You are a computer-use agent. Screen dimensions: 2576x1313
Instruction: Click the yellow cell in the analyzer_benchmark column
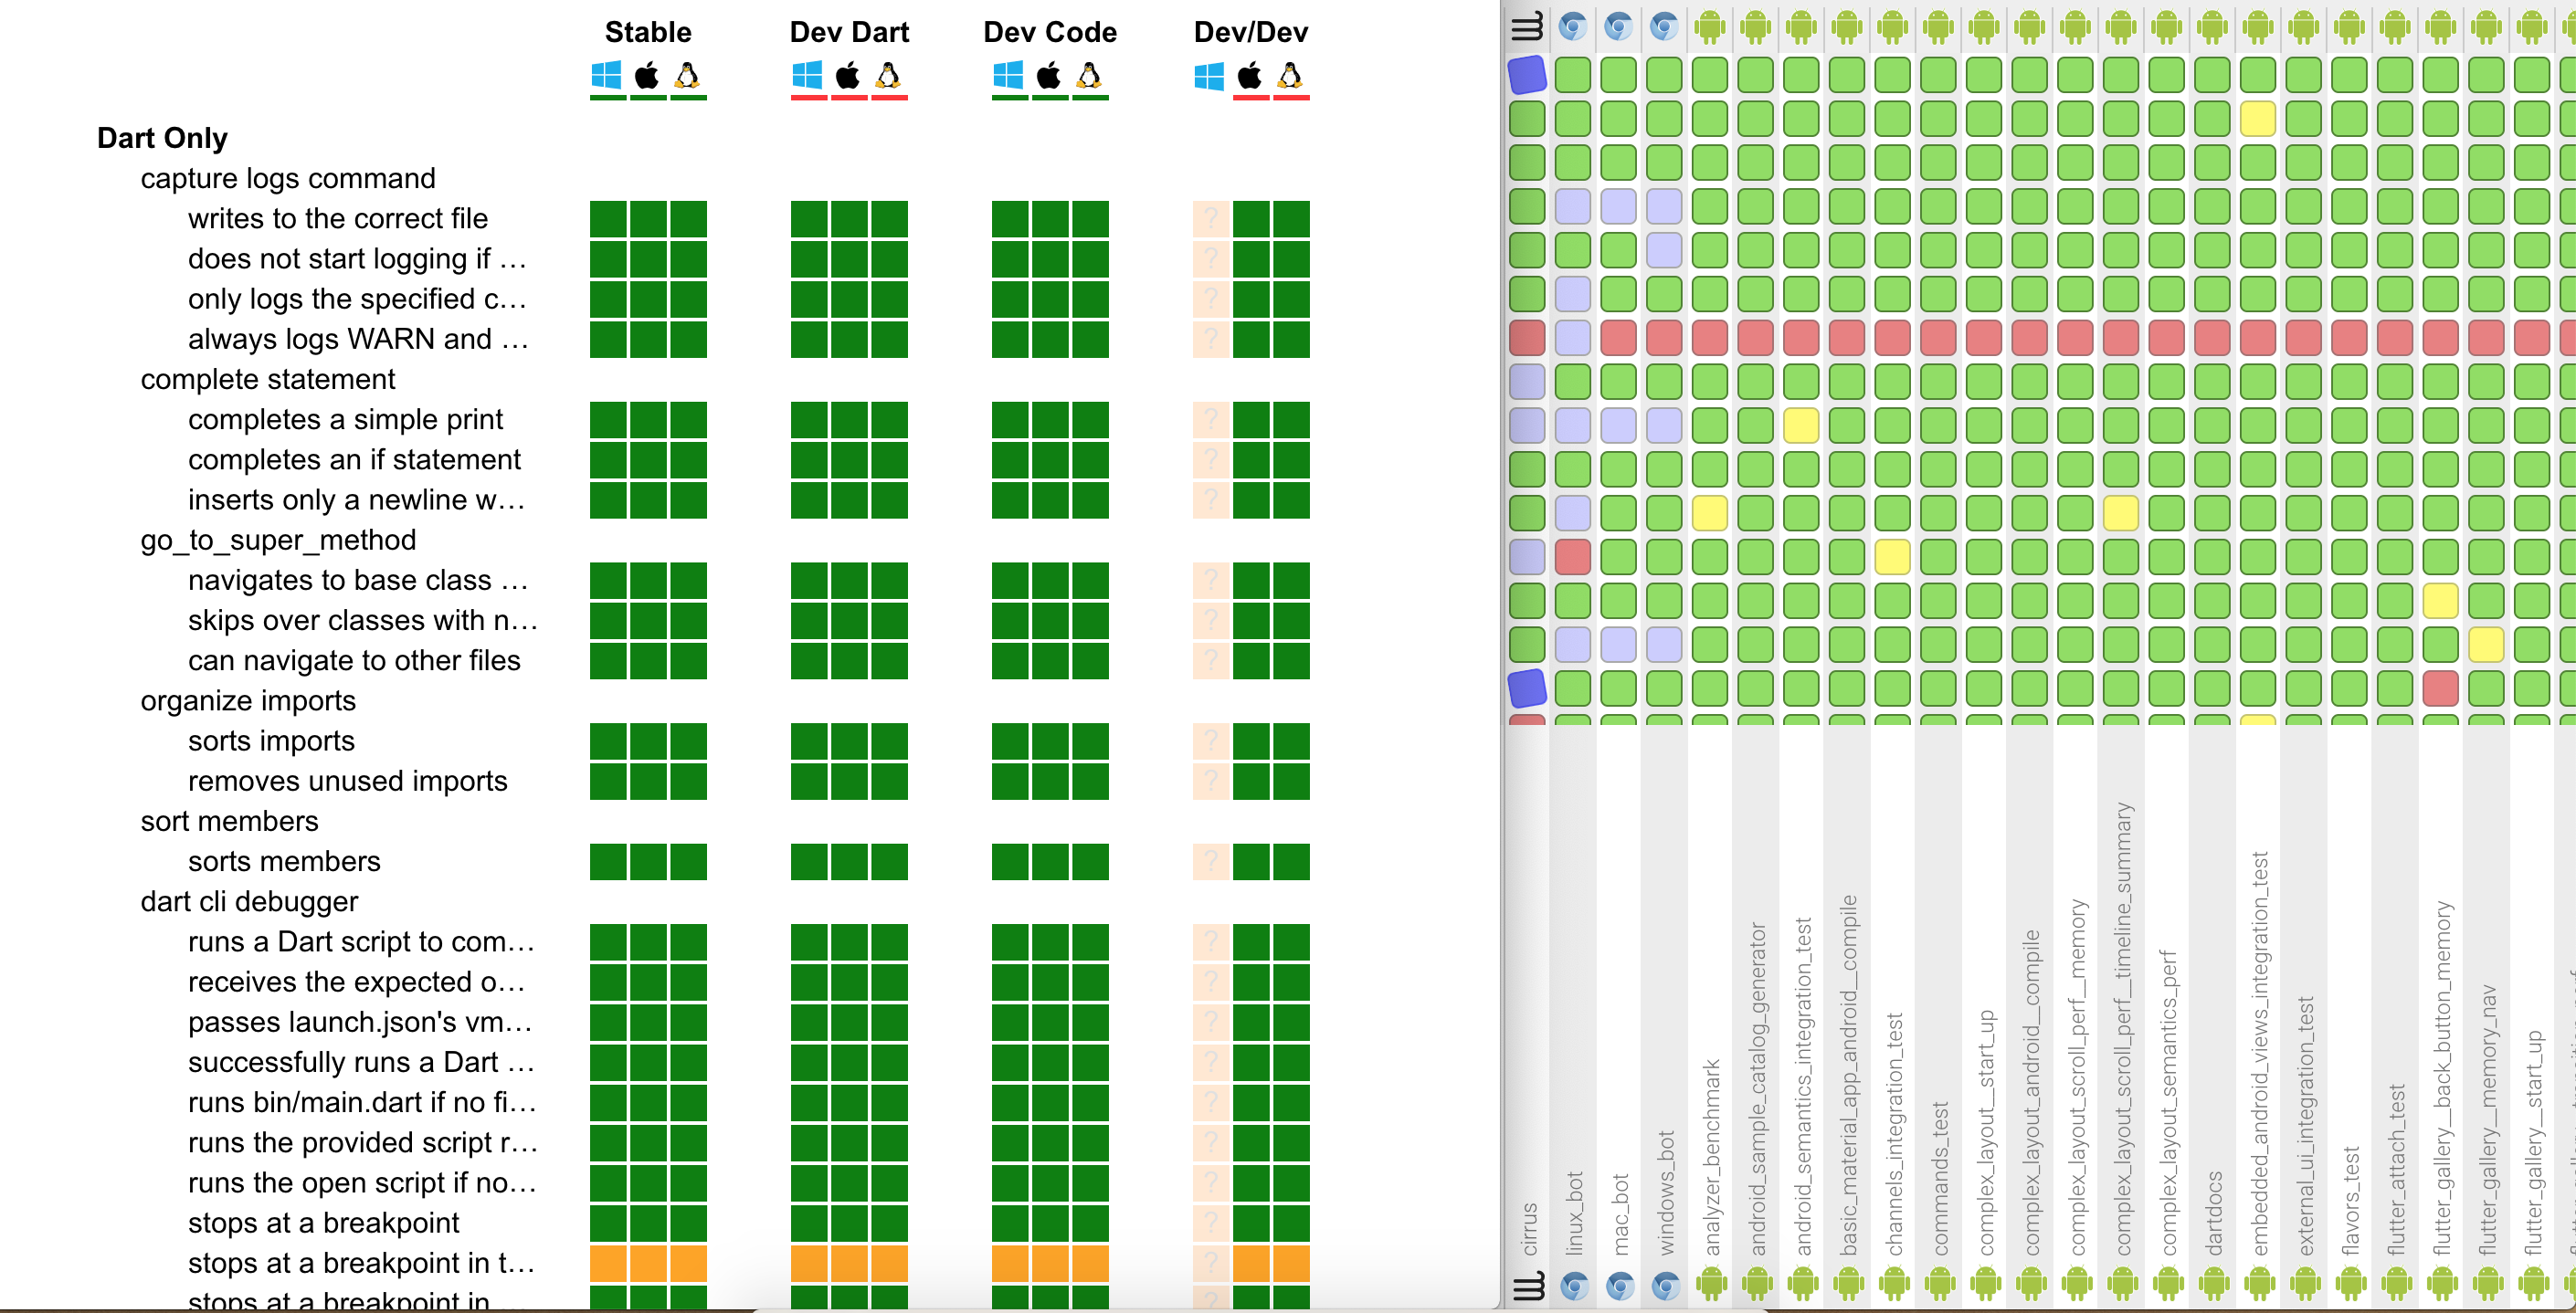coord(1710,512)
